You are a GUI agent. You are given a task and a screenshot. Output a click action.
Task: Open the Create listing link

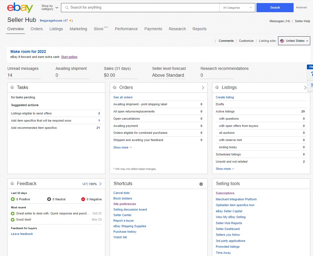pyautogui.click(x=225, y=97)
